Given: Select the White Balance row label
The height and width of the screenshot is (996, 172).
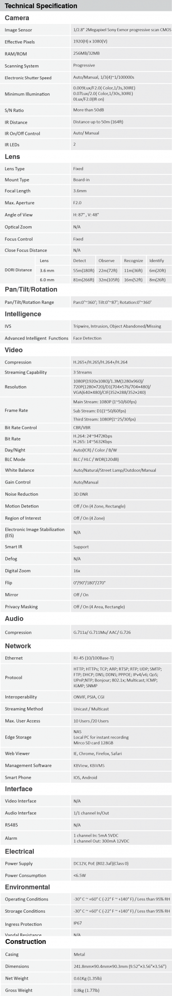Looking at the screenshot, I should pyautogui.click(x=19, y=470).
